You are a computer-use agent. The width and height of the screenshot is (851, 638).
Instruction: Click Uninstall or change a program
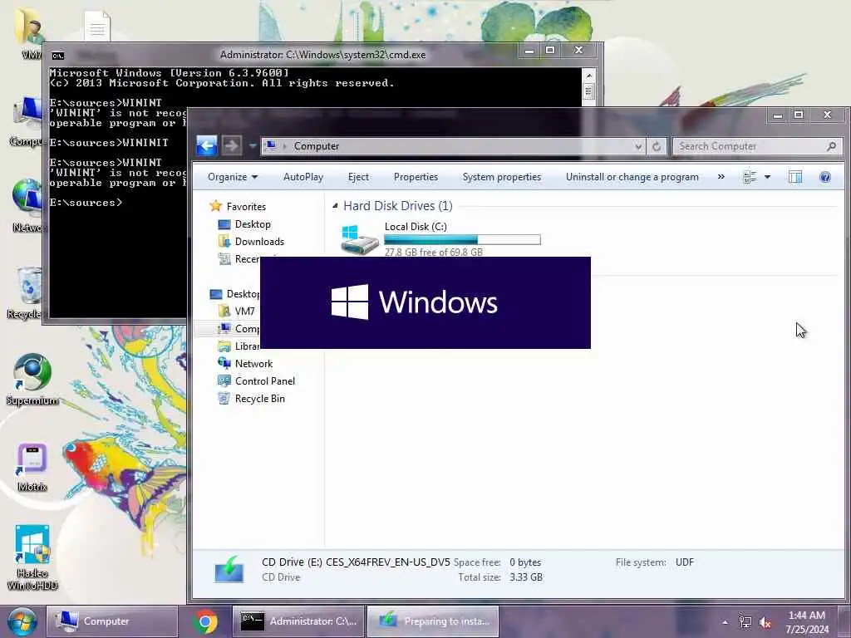point(632,177)
